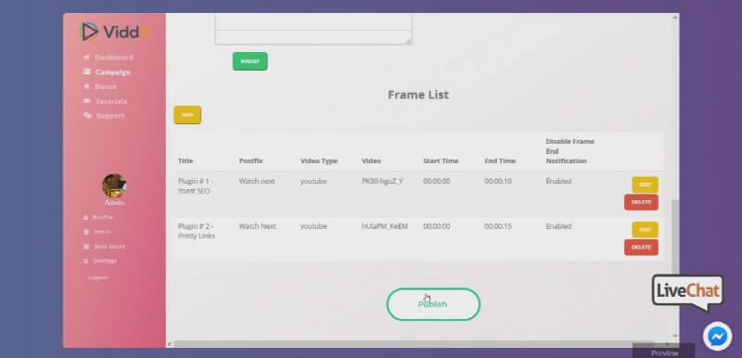The width and height of the screenshot is (742, 358).
Task: Click the Logout link
Action: click(x=98, y=277)
